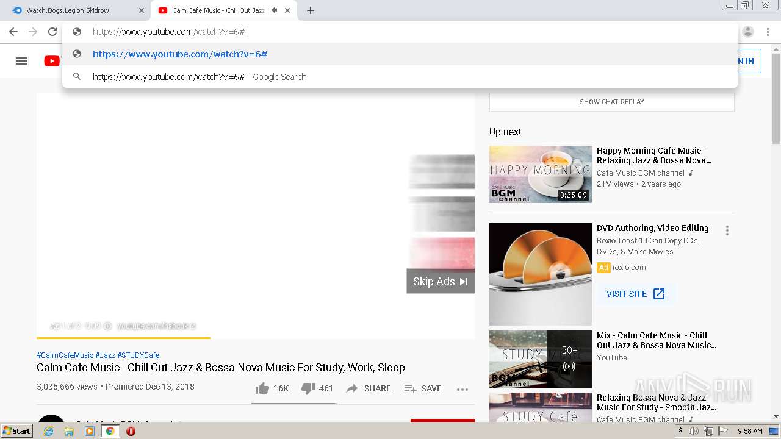781x439 pixels.
Task: Click the roxio.com ad domain
Action: coord(629,268)
